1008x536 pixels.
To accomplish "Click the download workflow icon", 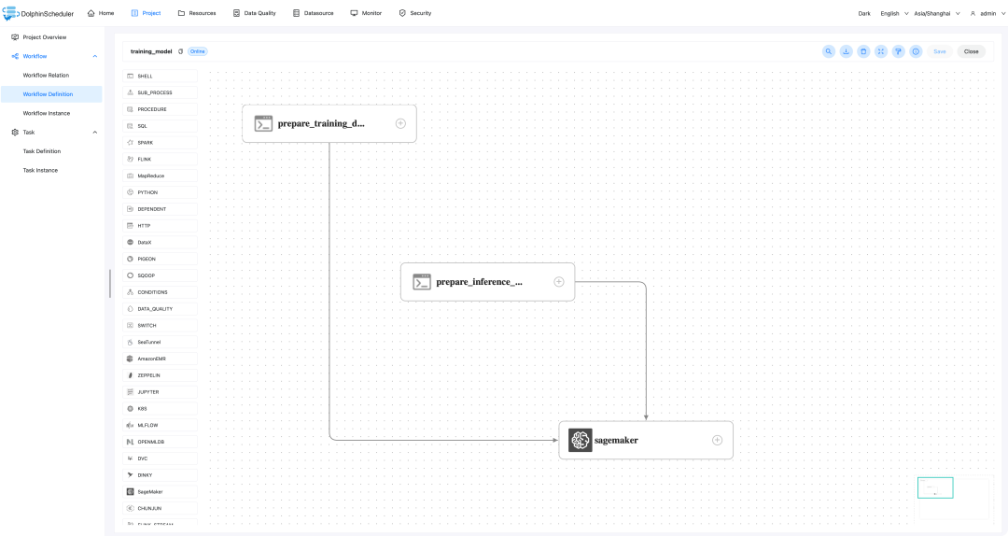I will 846,51.
